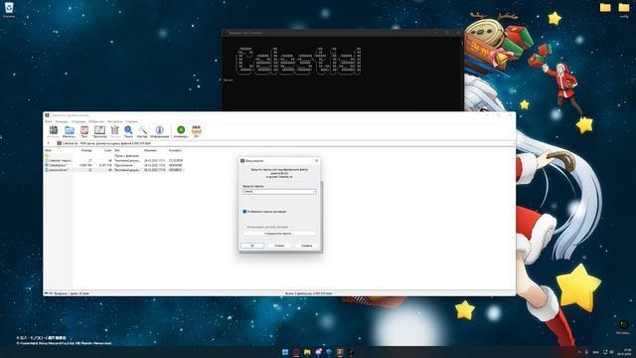Open the Options menu in WinRAR
636x358 pixels.
[115, 121]
